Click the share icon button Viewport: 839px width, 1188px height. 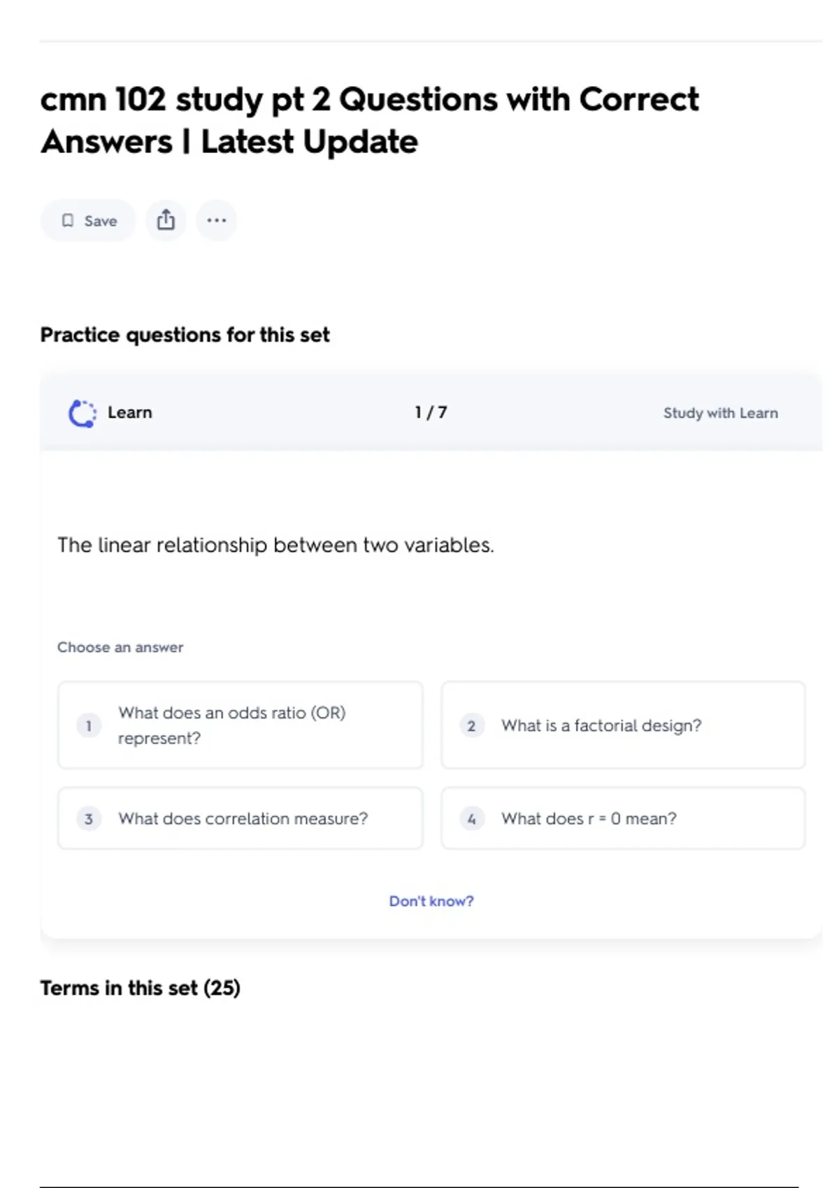tap(166, 221)
